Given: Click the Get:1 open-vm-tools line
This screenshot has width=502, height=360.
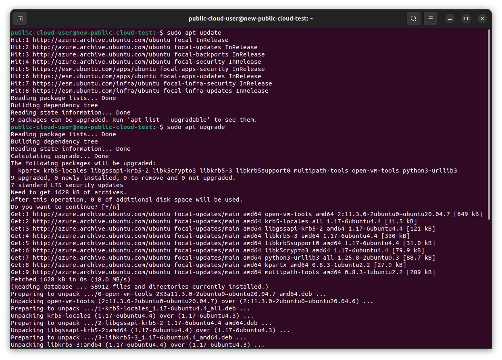Looking at the screenshot, I should pyautogui.click(x=247, y=214).
